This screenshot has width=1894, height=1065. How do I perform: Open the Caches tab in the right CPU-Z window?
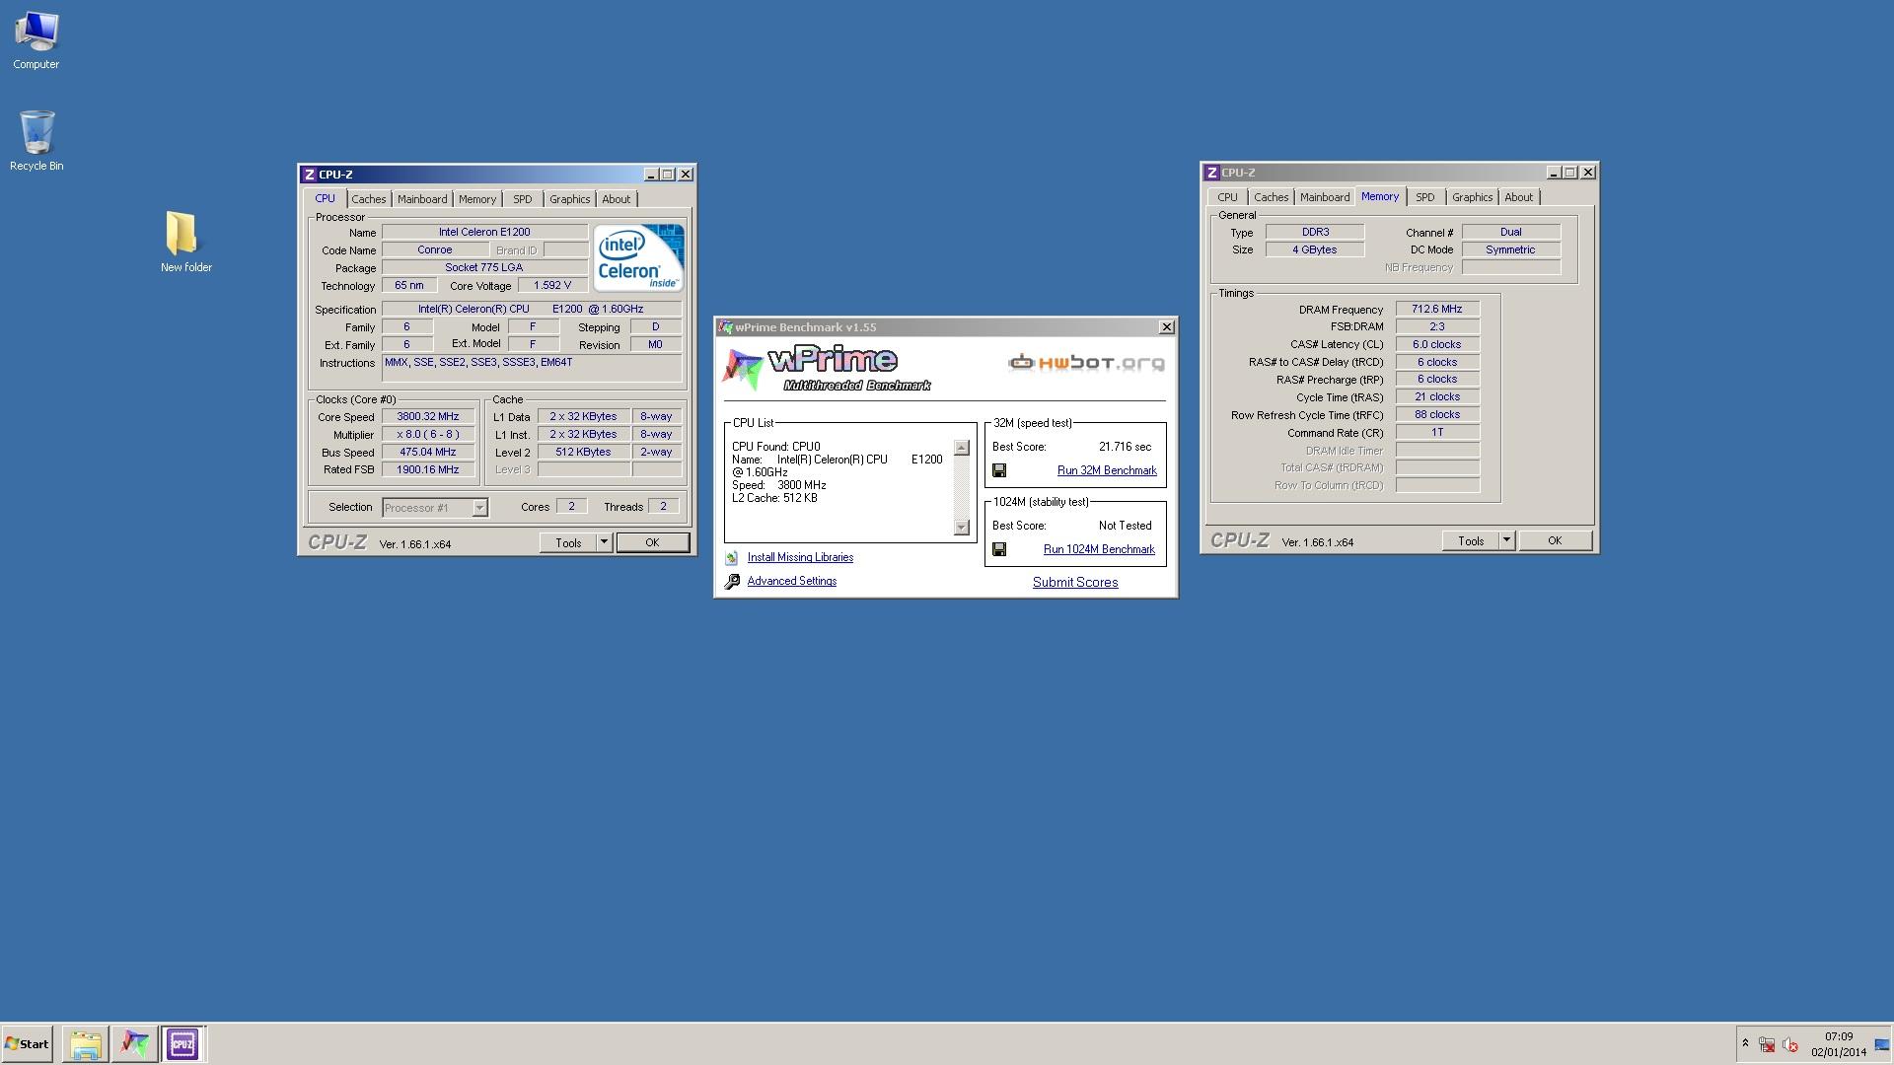1272,197
